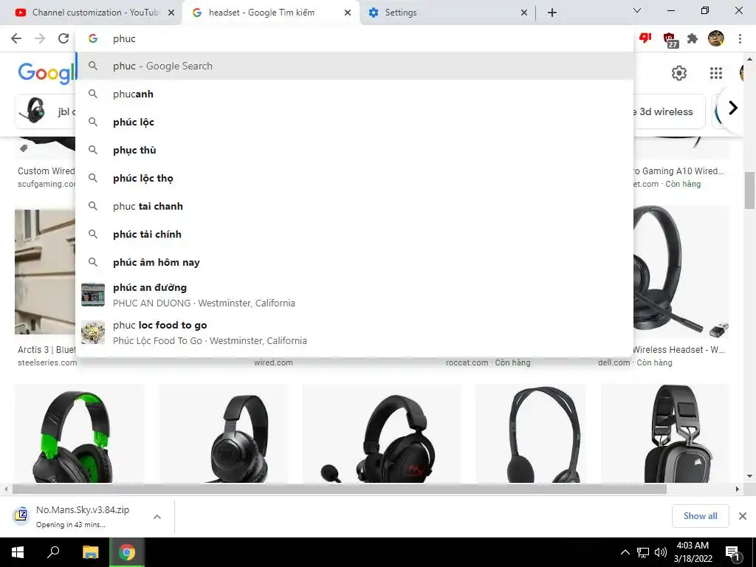Click the red thumbs-down extension icon
The width and height of the screenshot is (756, 567).
point(645,38)
